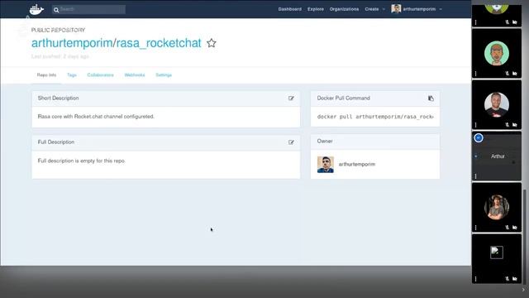Open the Collaborators tab

100,75
